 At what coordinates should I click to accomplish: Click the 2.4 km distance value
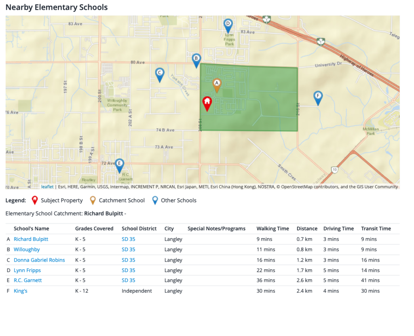click(304, 291)
